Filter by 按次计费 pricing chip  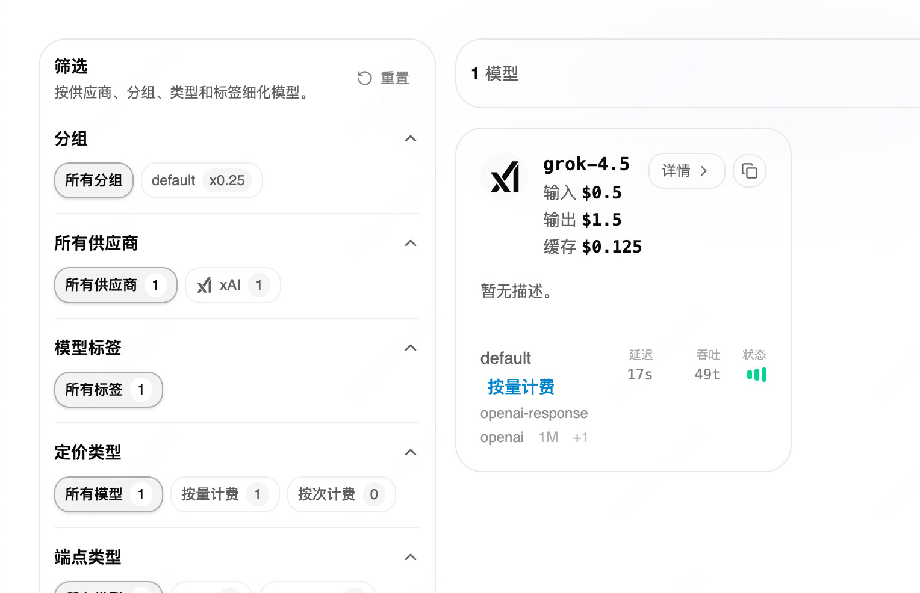(341, 494)
